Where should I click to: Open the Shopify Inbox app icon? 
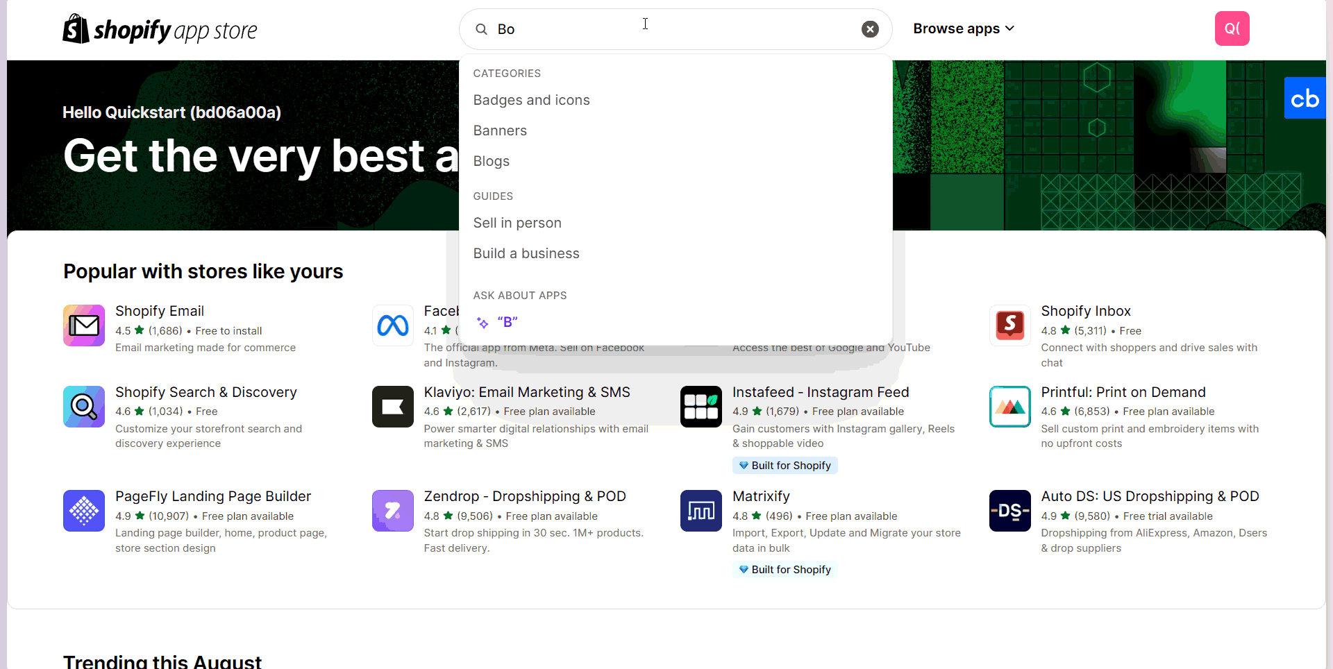pos(1010,325)
